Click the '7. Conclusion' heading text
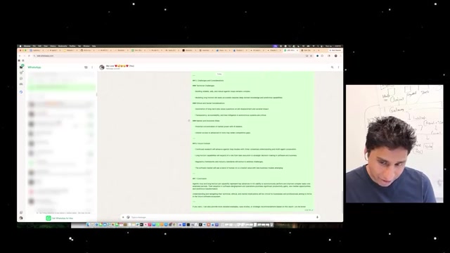 pyautogui.click(x=202, y=179)
